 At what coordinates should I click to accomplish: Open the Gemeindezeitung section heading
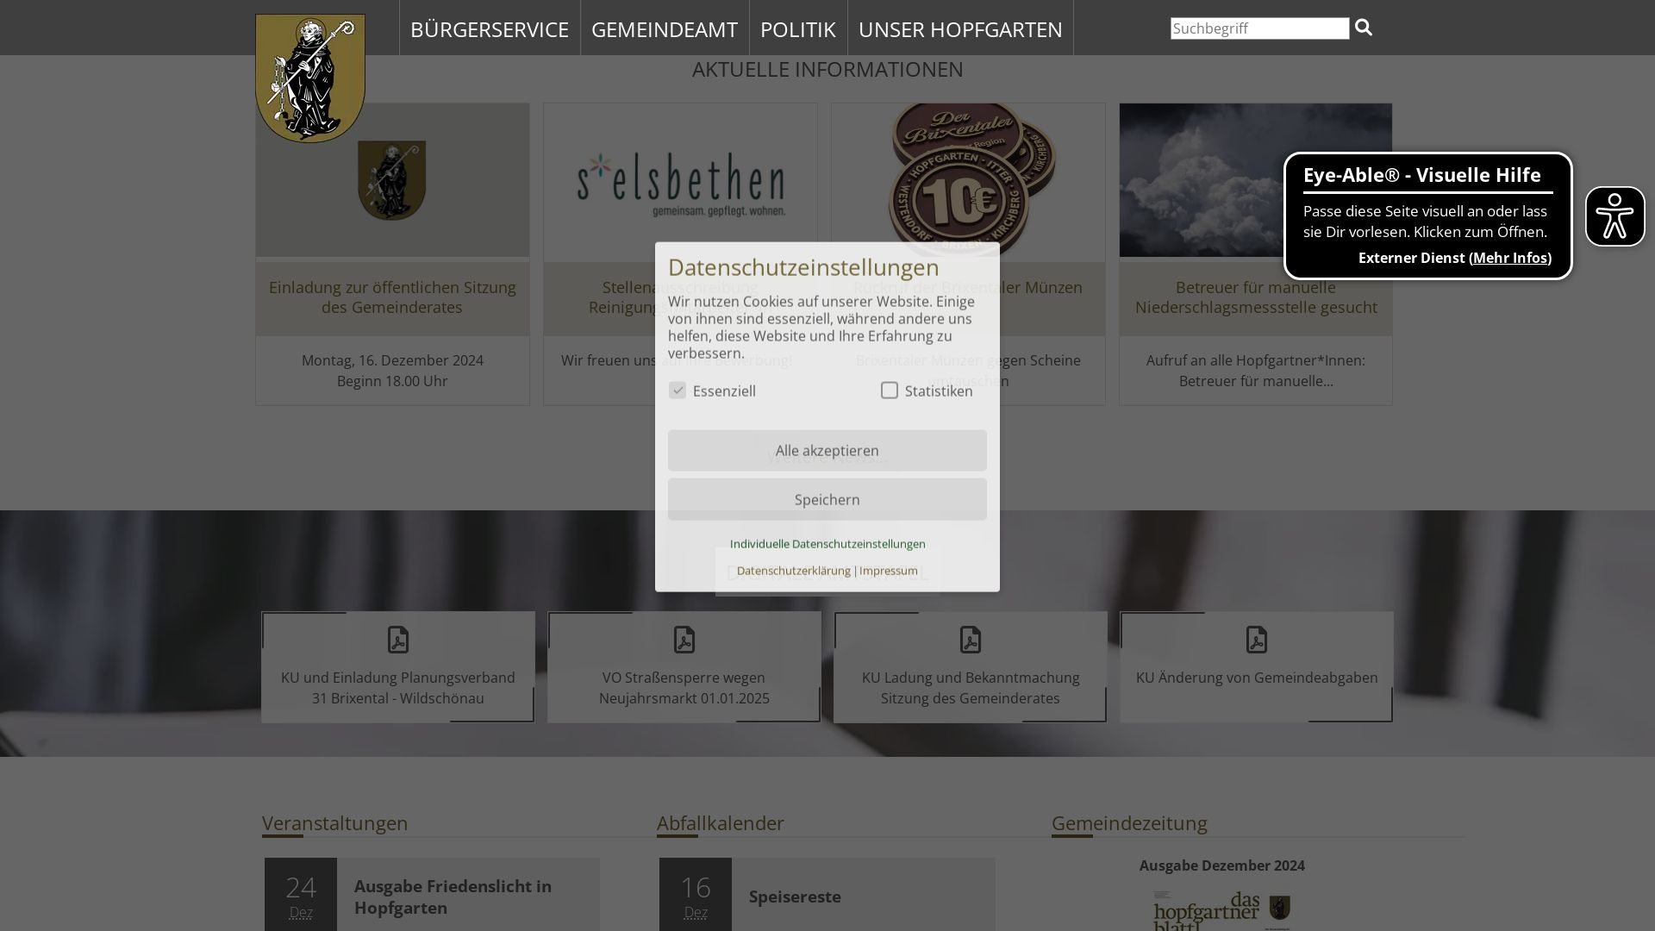tap(1129, 823)
